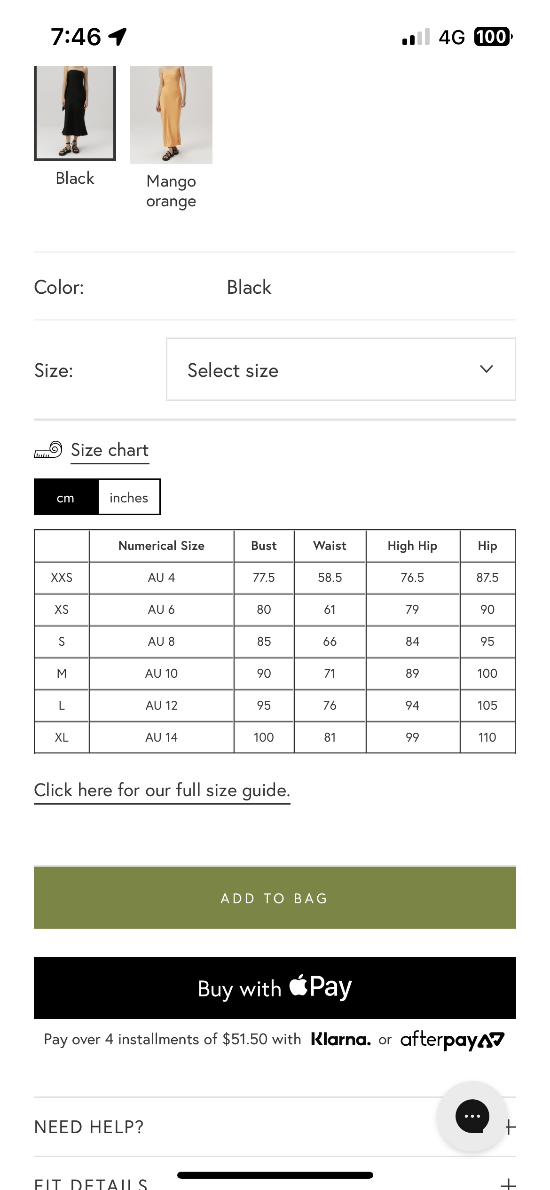Open the chat support bubble icon
Viewport: 550px width, 1190px height.
point(472,1116)
